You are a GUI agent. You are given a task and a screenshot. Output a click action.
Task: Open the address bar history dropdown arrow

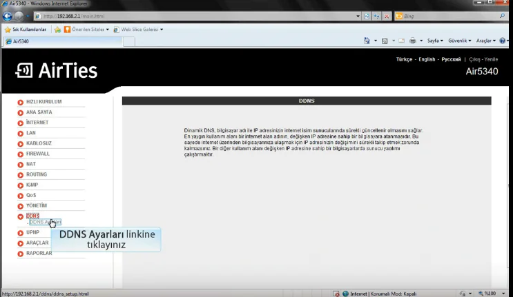pyautogui.click(x=358, y=16)
